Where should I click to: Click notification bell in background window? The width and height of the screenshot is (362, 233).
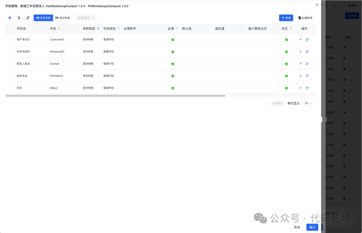[x=334, y=5]
